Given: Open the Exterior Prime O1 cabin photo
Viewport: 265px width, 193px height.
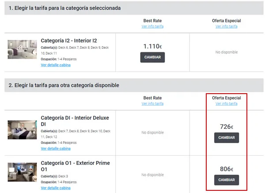Looking at the screenshot, I should 22,173.
